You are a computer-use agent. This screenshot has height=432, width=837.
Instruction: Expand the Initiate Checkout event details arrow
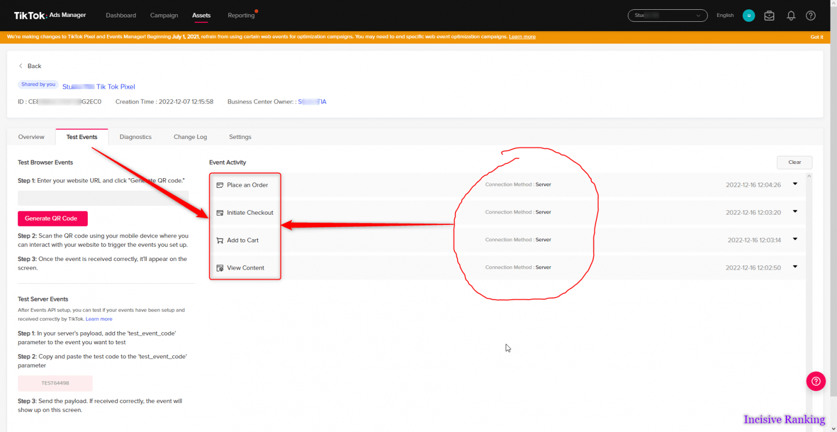tap(795, 211)
